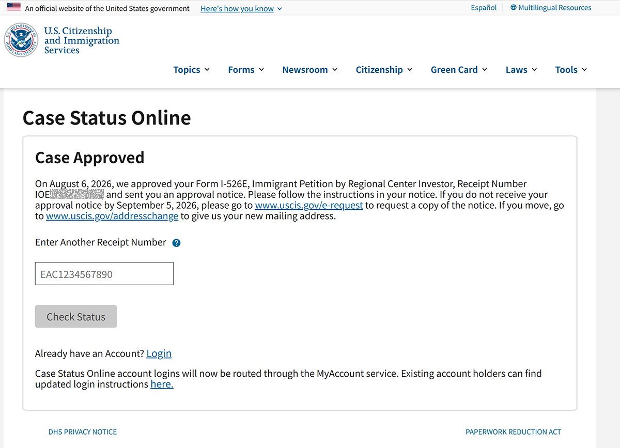Viewport: 620px width, 448px height.
Task: Click the globe icon for Multilingual Resources
Action: pyautogui.click(x=514, y=8)
